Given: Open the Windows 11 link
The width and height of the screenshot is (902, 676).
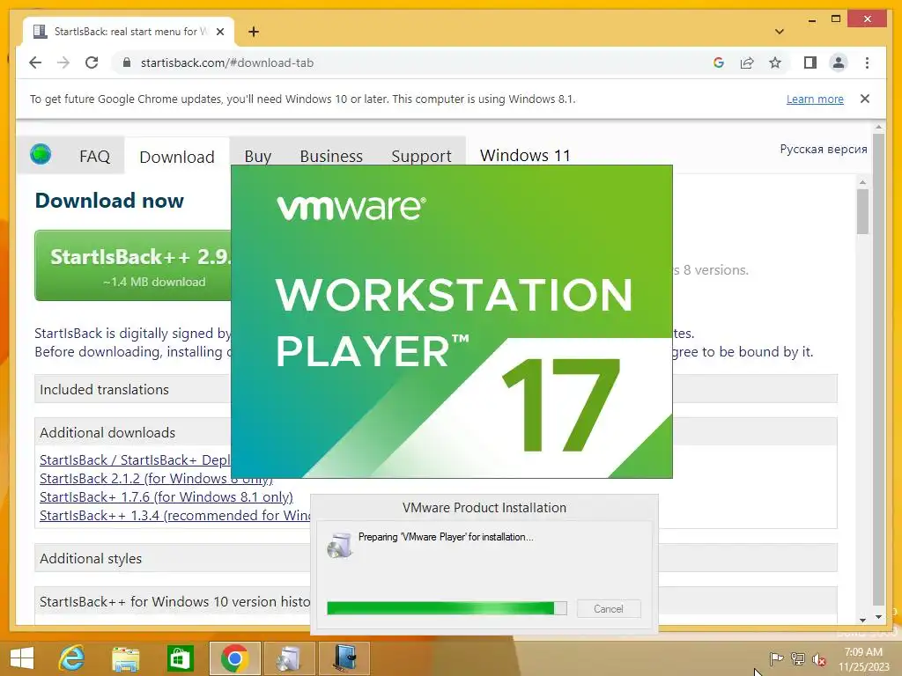Looking at the screenshot, I should pos(525,155).
